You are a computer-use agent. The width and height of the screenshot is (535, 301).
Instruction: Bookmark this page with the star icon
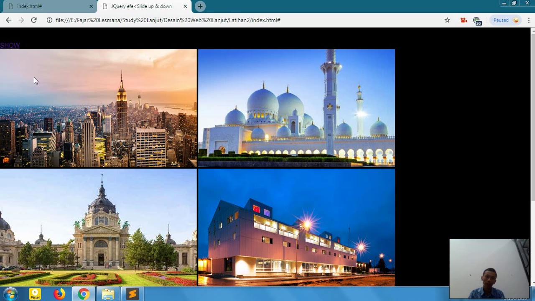(447, 20)
